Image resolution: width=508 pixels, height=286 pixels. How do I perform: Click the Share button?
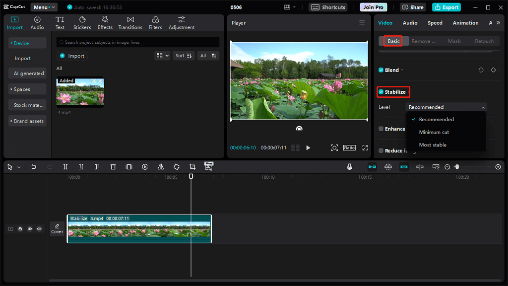pos(413,7)
